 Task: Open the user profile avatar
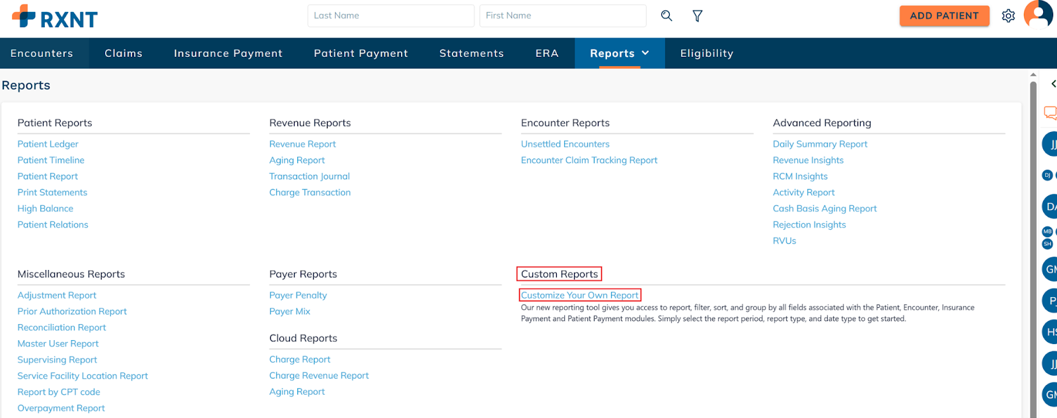(1039, 14)
